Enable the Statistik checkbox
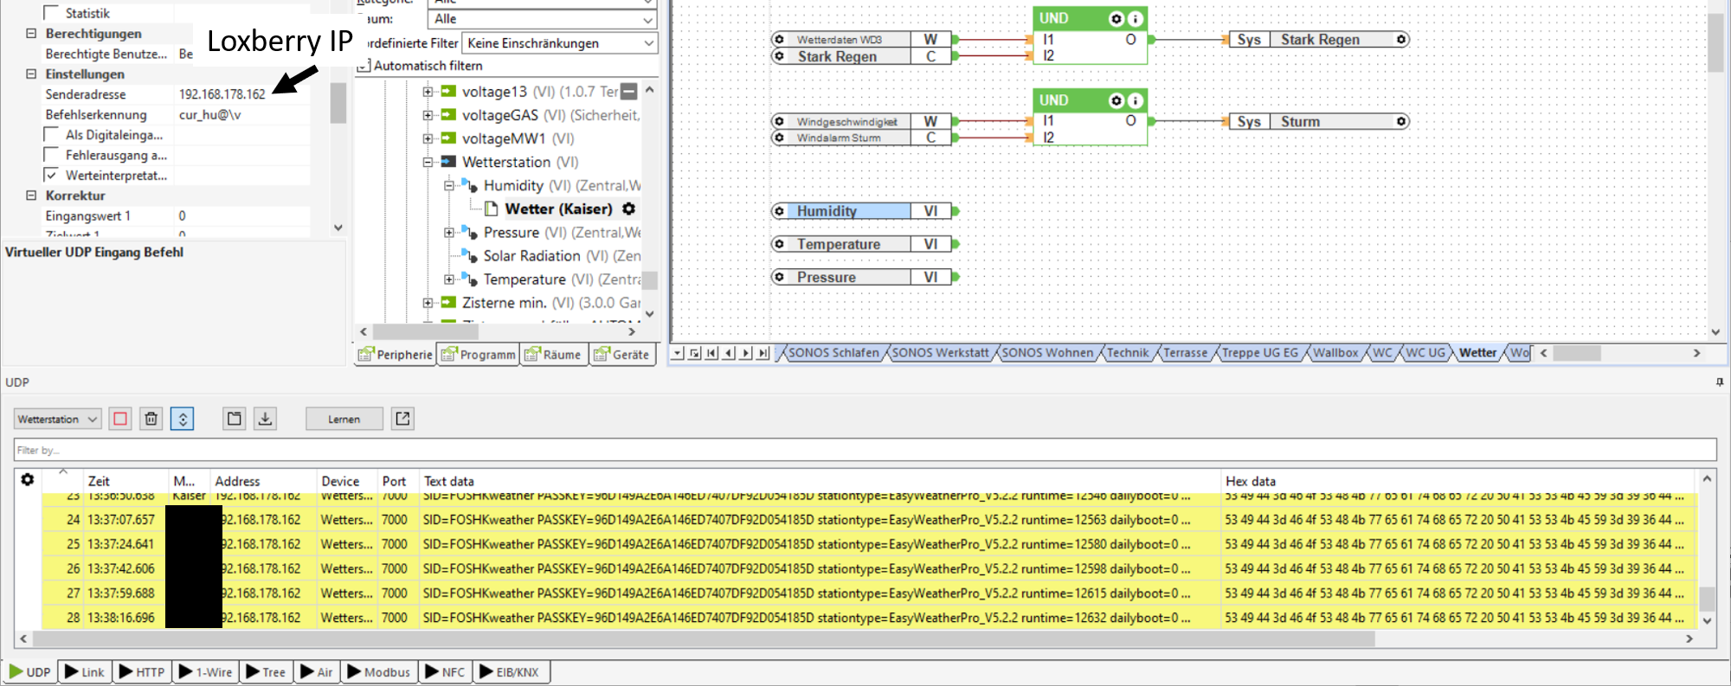 point(51,13)
